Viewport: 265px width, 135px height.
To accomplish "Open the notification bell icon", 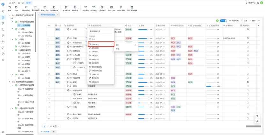I will 258,3.
